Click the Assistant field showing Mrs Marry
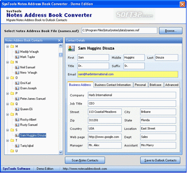Image resolution: width=187 pixels, height=173 pixels. [x=158, y=145]
